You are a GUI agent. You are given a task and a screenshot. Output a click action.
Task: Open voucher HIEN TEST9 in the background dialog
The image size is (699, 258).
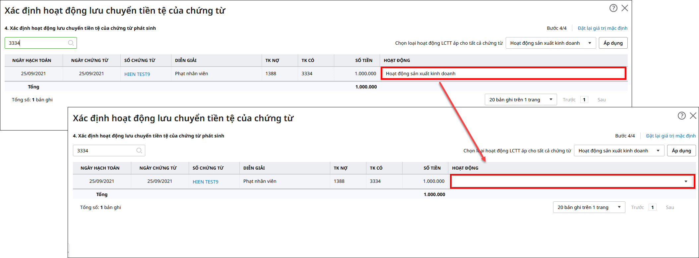coord(137,74)
